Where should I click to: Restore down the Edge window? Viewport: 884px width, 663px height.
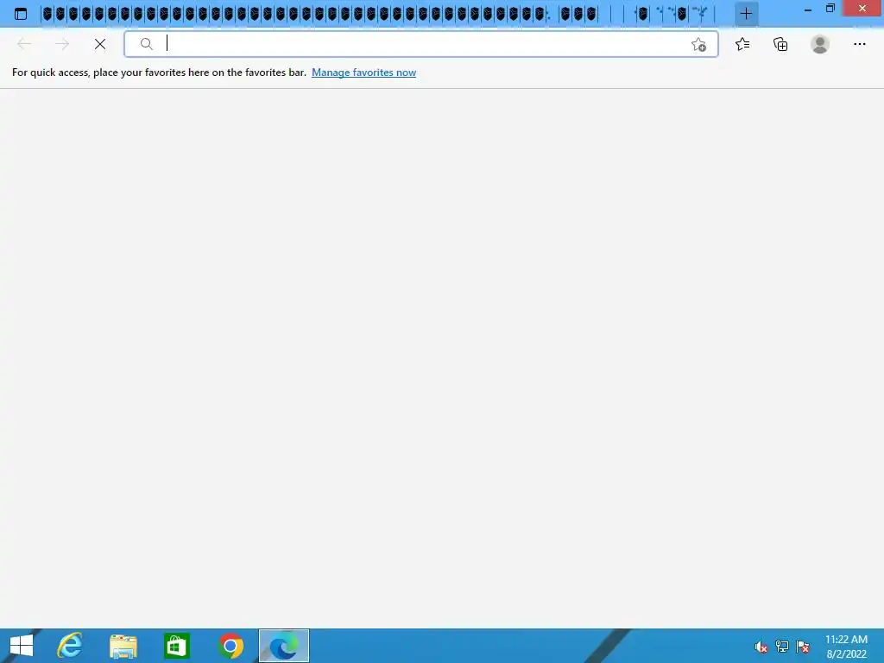(830, 9)
